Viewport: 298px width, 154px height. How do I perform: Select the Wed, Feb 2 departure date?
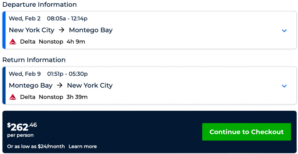coord(25,19)
